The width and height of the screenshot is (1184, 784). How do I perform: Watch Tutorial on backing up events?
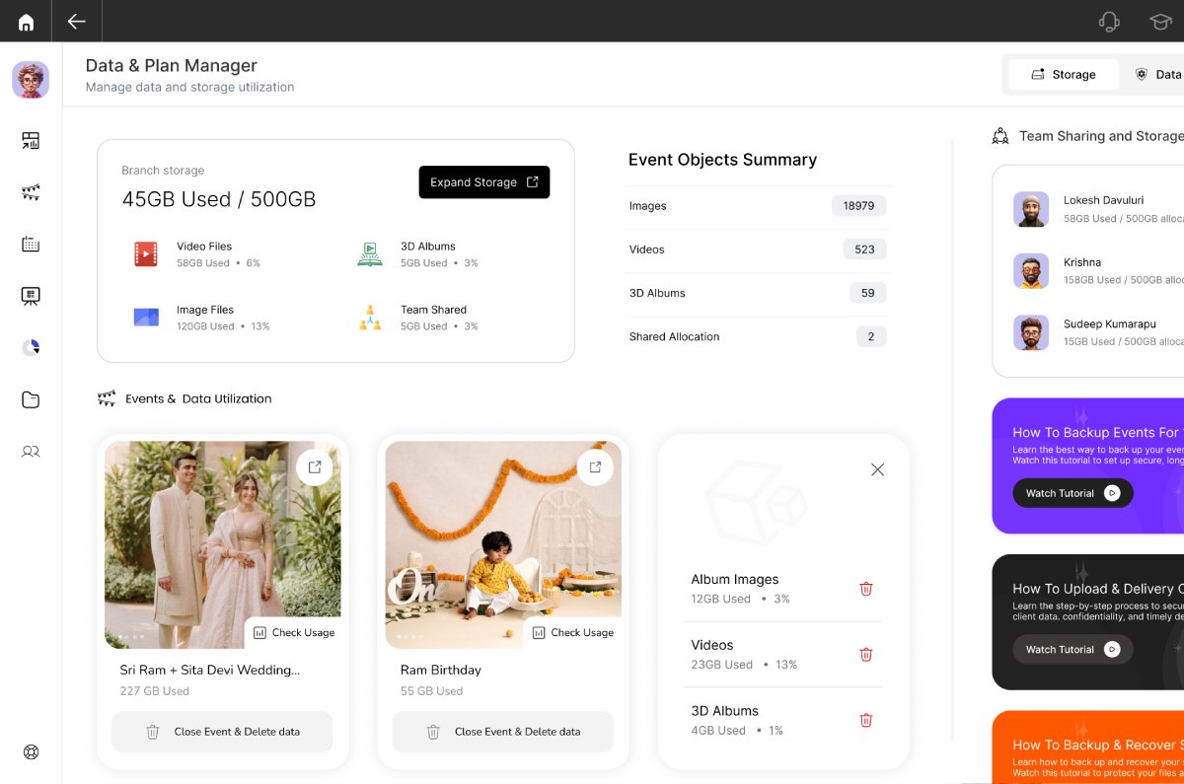pos(1072,493)
